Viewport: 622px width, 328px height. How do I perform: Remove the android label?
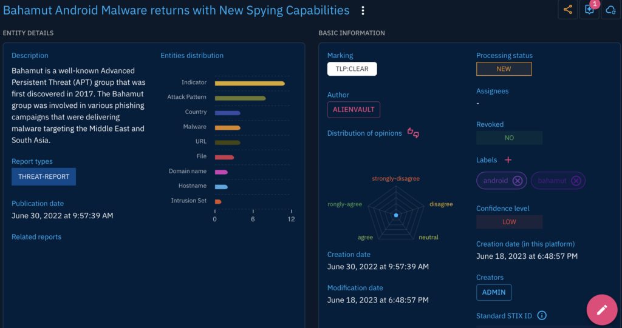tap(517, 181)
